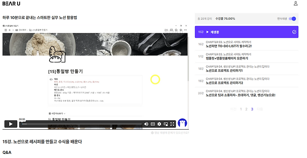Expand the 사진카드보기 view dropdown

(x=57, y=113)
